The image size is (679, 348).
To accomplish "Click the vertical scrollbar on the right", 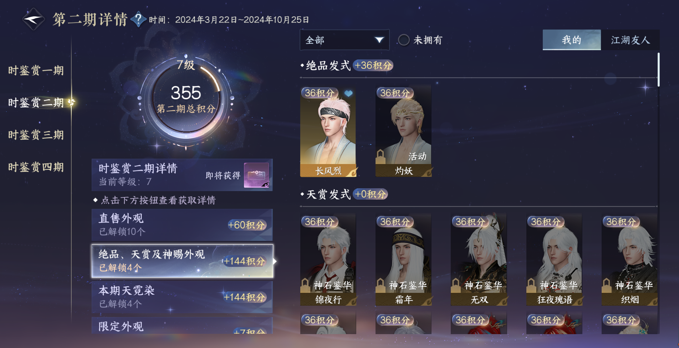I will [x=658, y=70].
